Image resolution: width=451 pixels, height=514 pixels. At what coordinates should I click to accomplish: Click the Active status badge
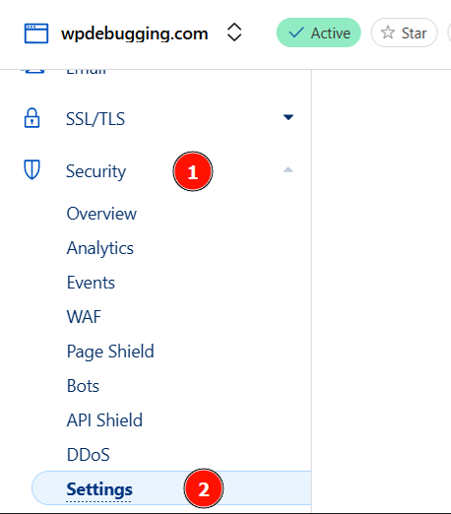click(x=319, y=32)
